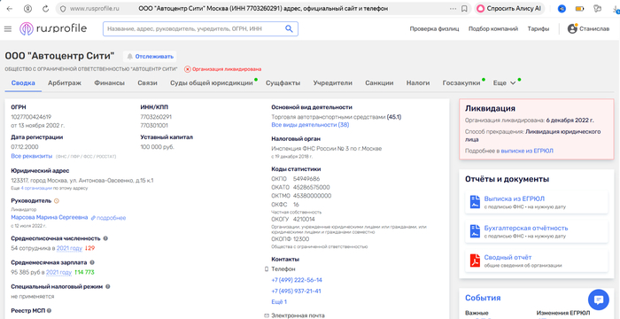Open the Станислав user account menu

point(588,28)
